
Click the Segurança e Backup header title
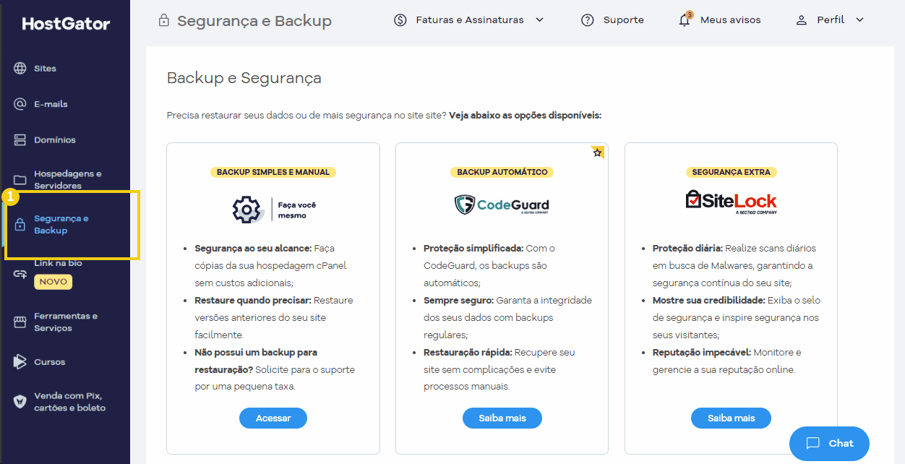(x=254, y=21)
